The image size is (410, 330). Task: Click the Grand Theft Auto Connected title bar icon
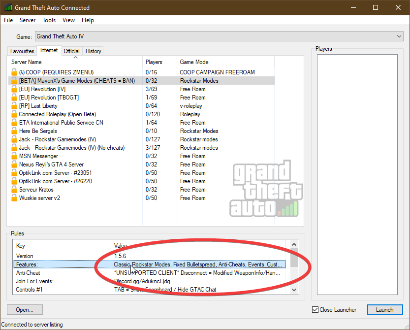pos(8,8)
